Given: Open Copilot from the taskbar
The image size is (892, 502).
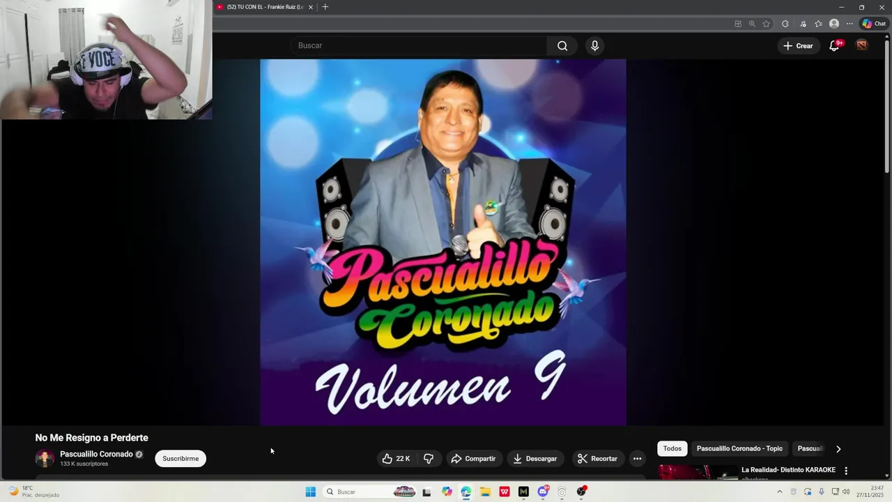Looking at the screenshot, I should pyautogui.click(x=447, y=492).
